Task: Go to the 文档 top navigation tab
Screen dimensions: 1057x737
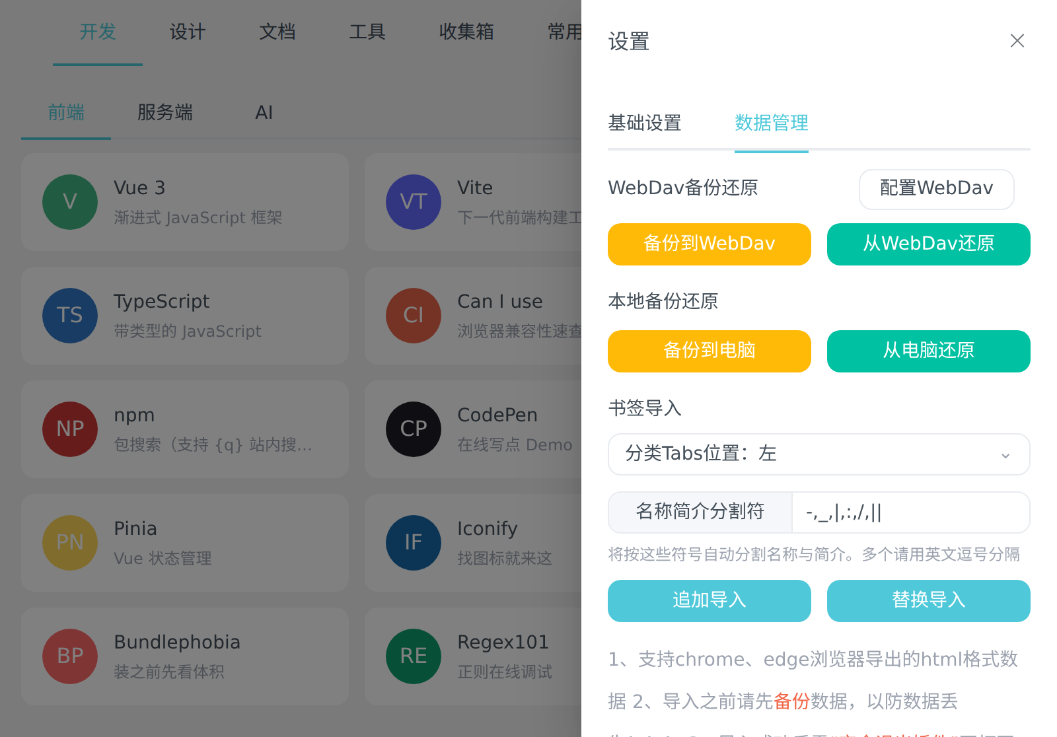Action: (277, 32)
